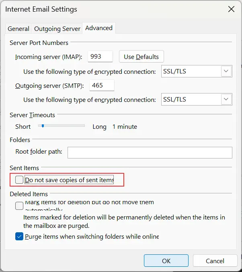
Task: Click the Incoming server (IMAP) port field
Action: [x=100, y=57]
